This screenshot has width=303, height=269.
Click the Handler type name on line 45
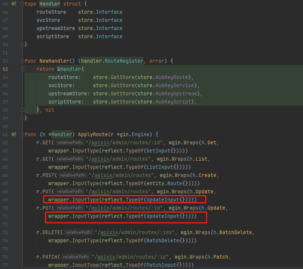50,4
